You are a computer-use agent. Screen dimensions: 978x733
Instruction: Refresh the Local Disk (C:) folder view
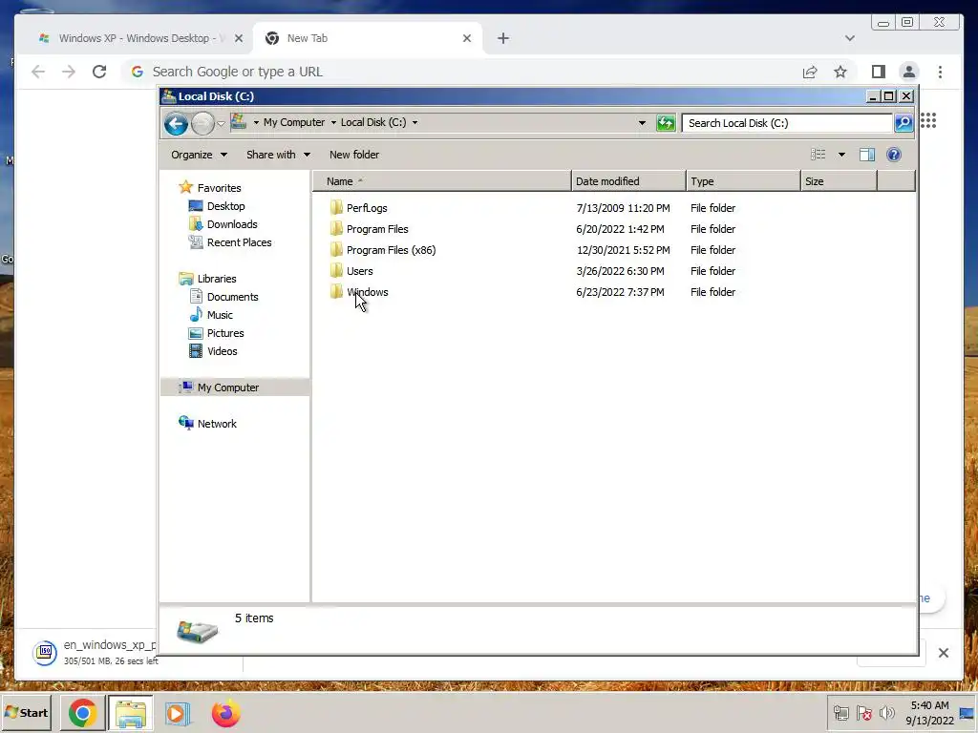pos(666,123)
